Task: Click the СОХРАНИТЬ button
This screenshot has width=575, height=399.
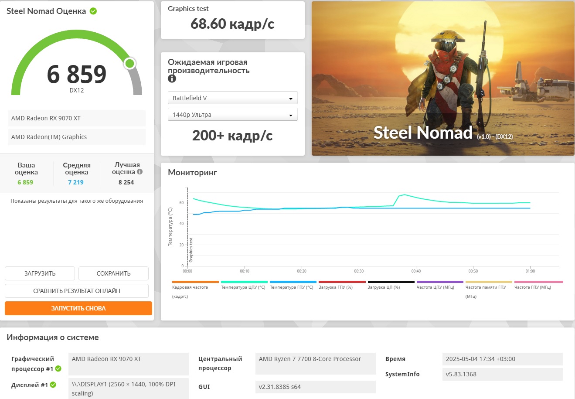Action: 113,273
